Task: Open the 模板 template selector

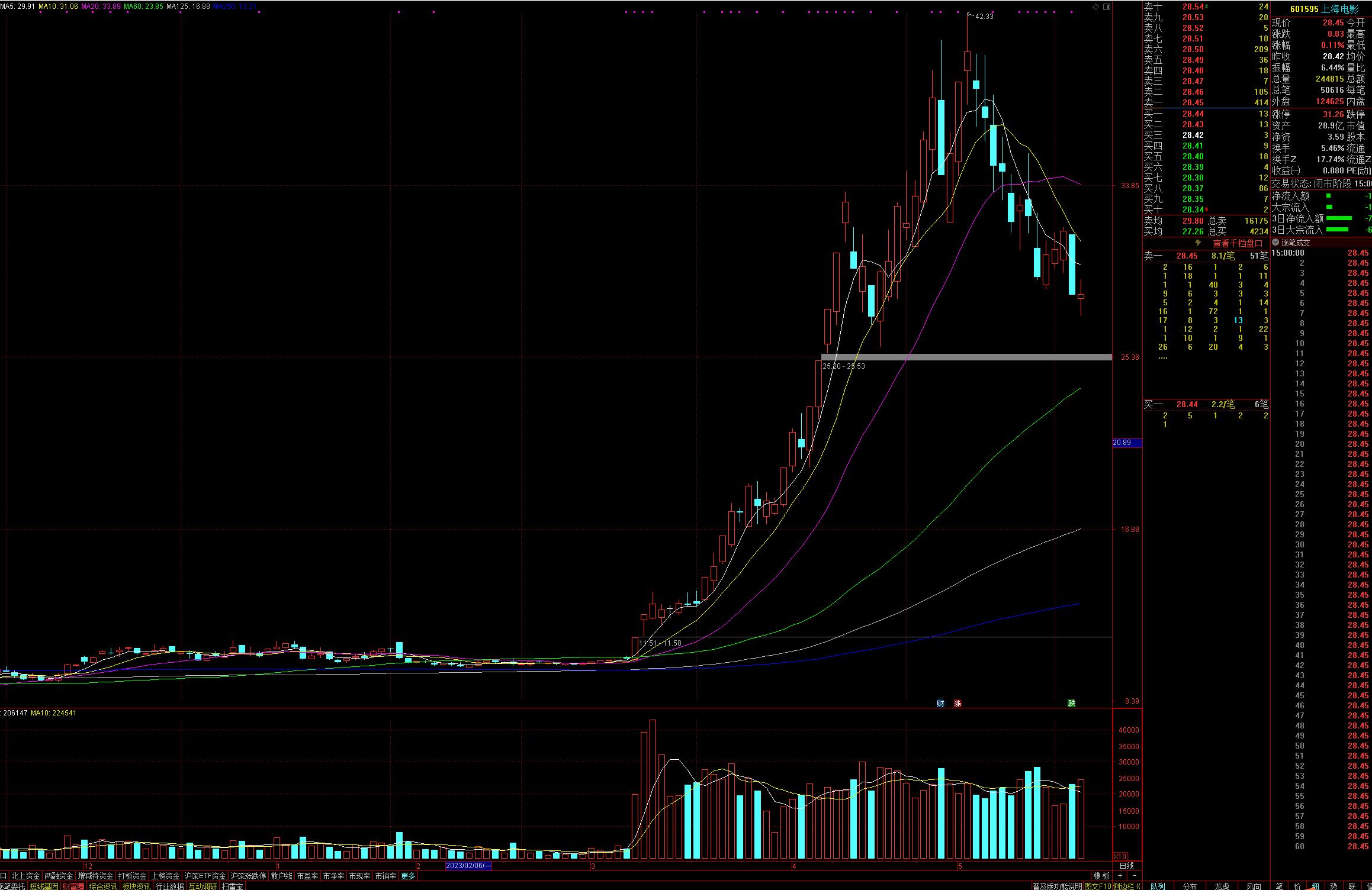Action: pyautogui.click(x=1101, y=876)
